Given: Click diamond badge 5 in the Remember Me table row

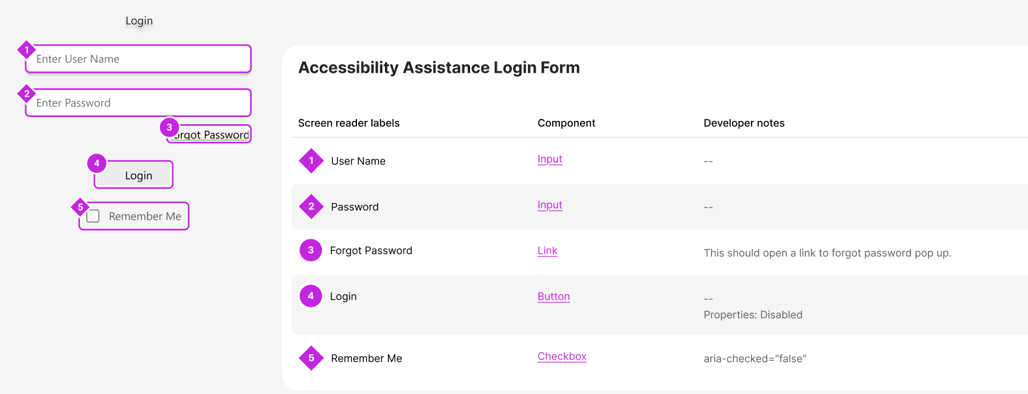Looking at the screenshot, I should click(x=311, y=358).
